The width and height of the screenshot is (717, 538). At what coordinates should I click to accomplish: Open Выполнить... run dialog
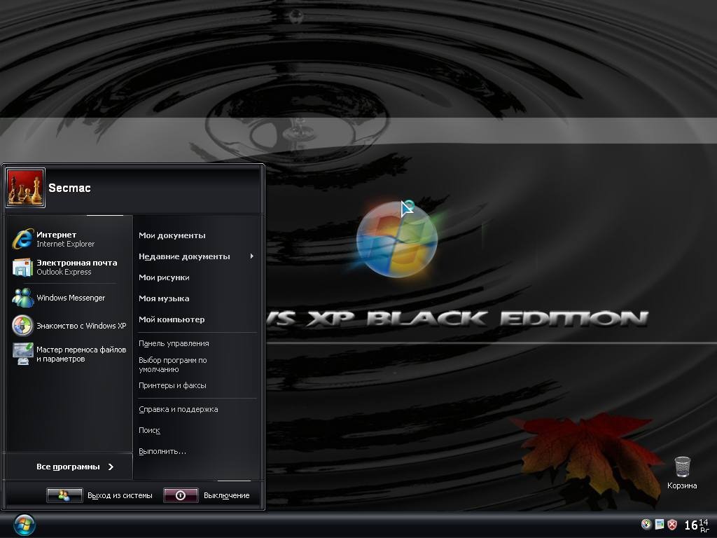click(162, 452)
